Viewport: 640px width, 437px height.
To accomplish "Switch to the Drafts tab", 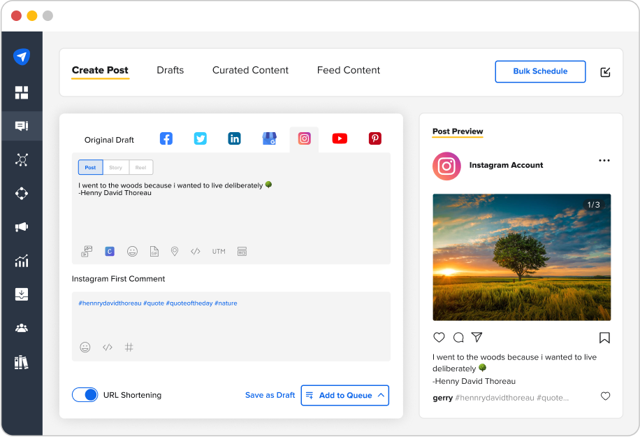I will point(170,71).
